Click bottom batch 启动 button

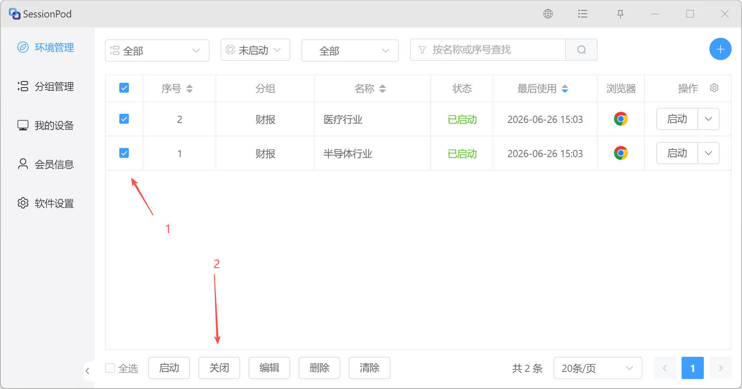coord(169,368)
